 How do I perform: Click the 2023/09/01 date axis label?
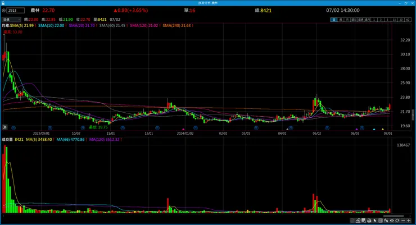(x=41, y=134)
